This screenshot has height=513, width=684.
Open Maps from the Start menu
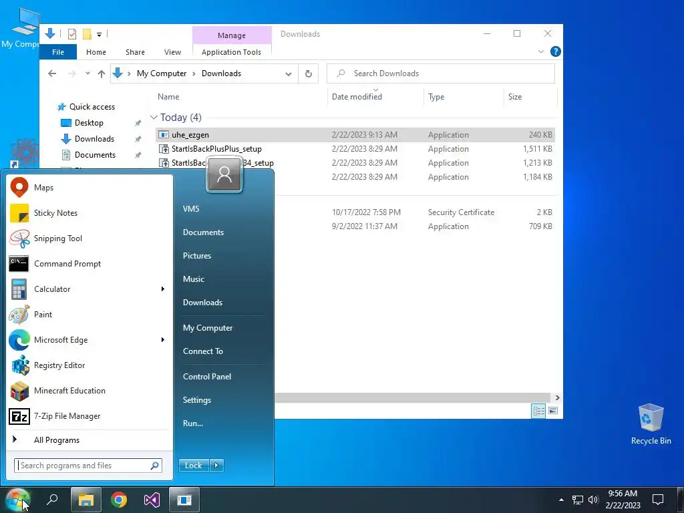pos(90,188)
